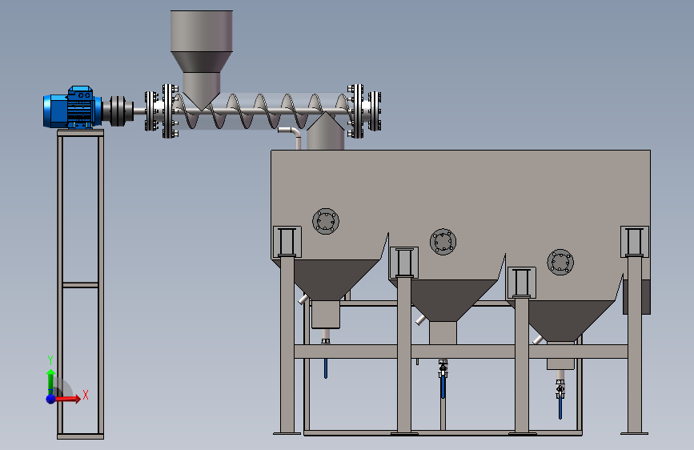Click the "Y" label of the triad
The image size is (694, 450).
point(50,360)
